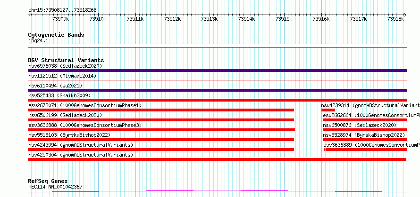Click the red bar under esv3636889
This screenshot has height=197, width=420.
365,150
